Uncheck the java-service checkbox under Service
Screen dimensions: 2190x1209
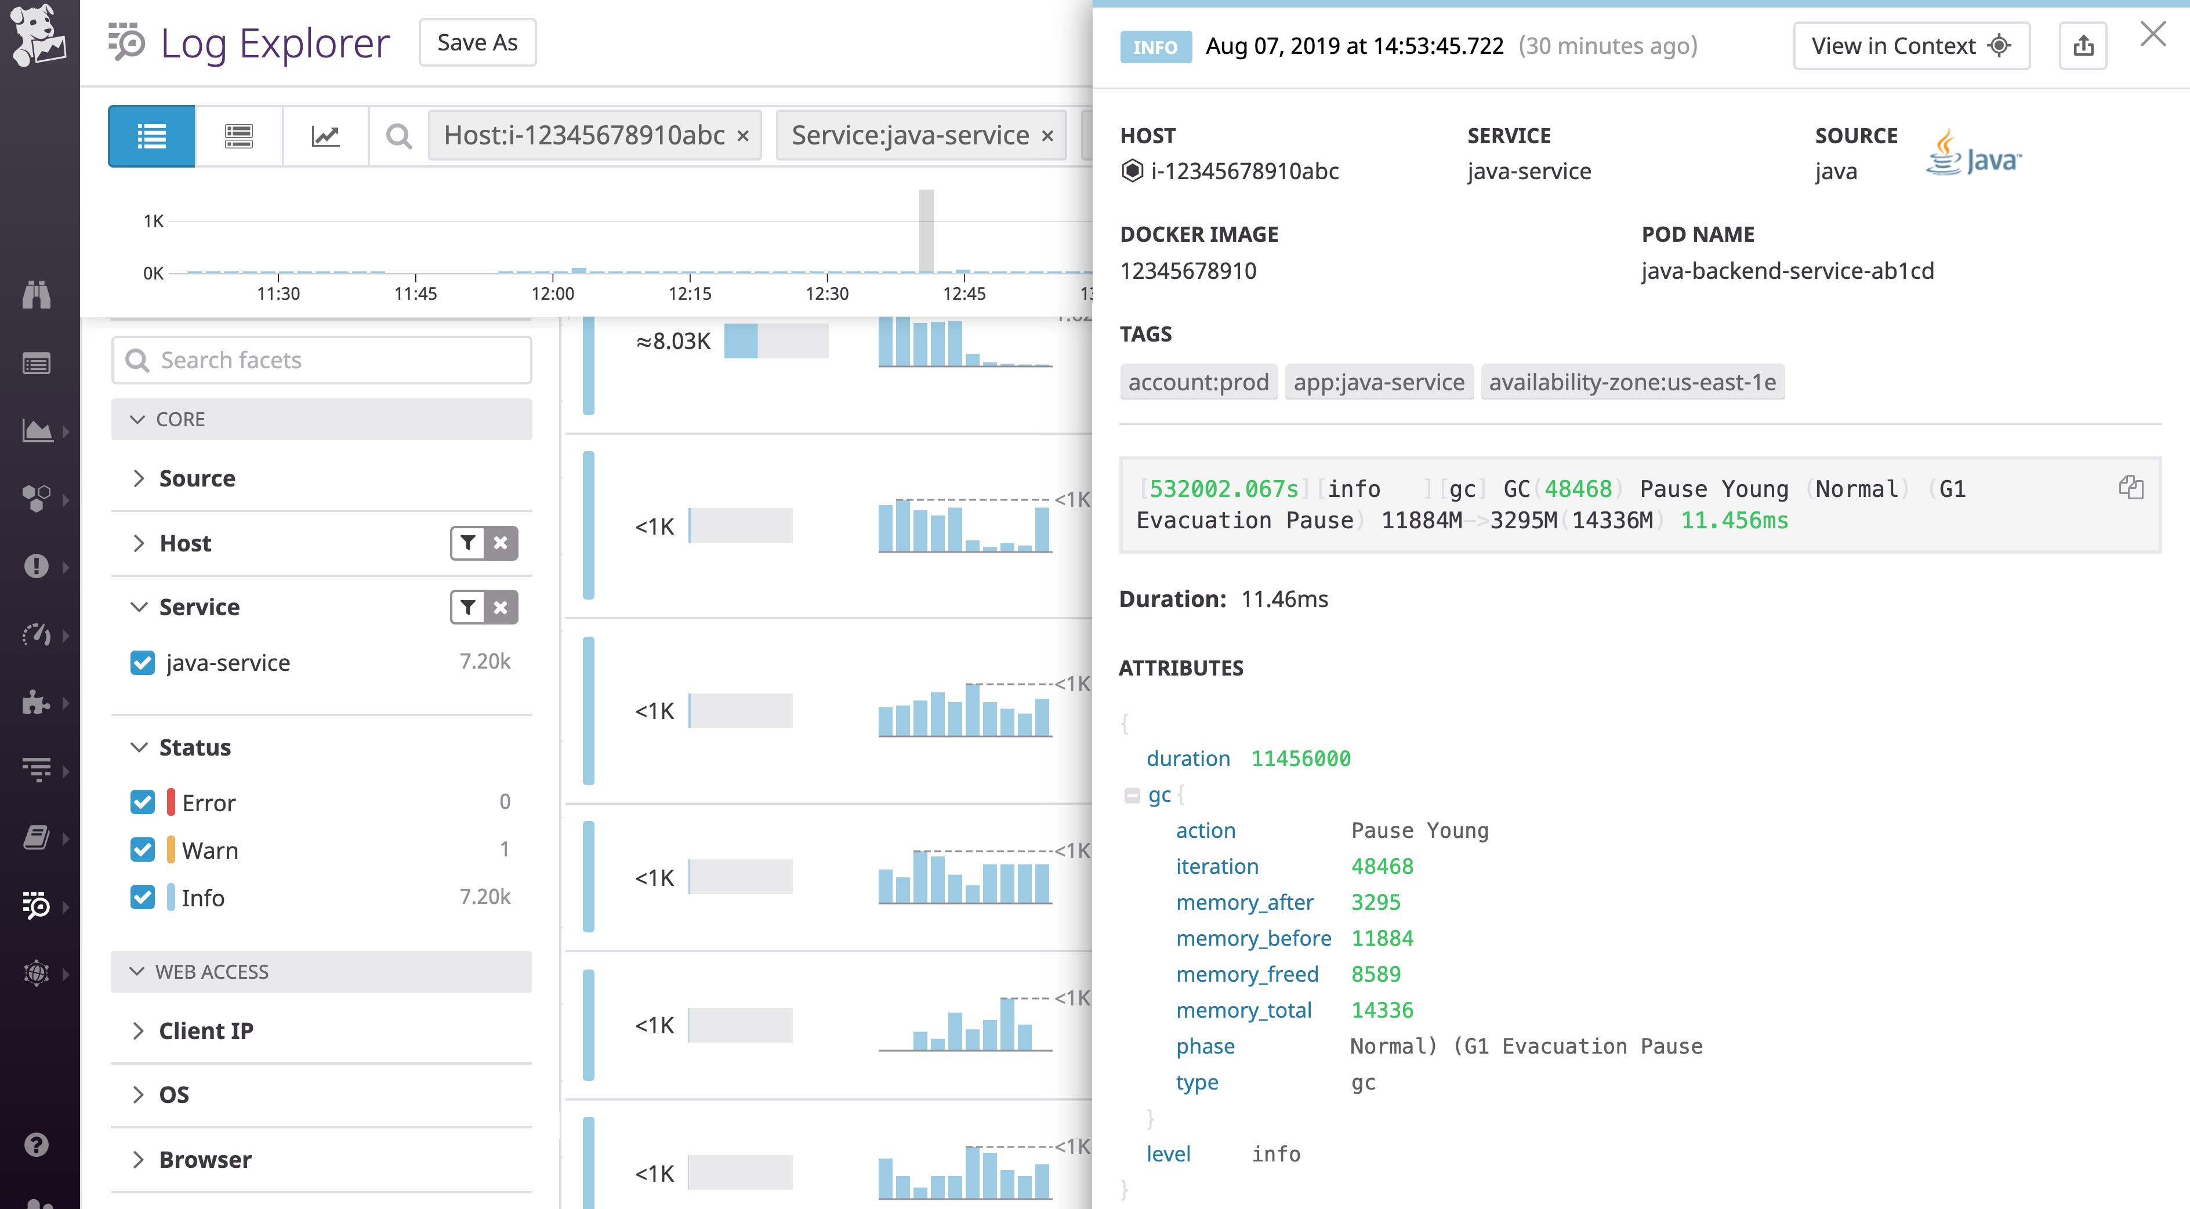(143, 662)
